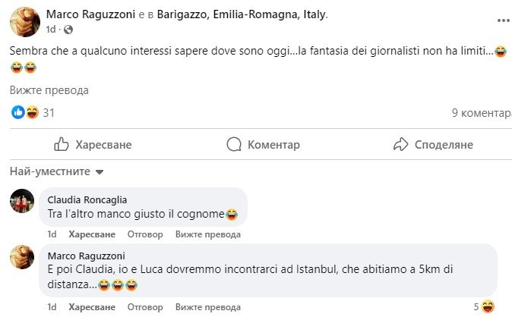Click the speech bubble Коментар button
Image resolution: width=512 pixels, height=317 pixels.
click(264, 144)
